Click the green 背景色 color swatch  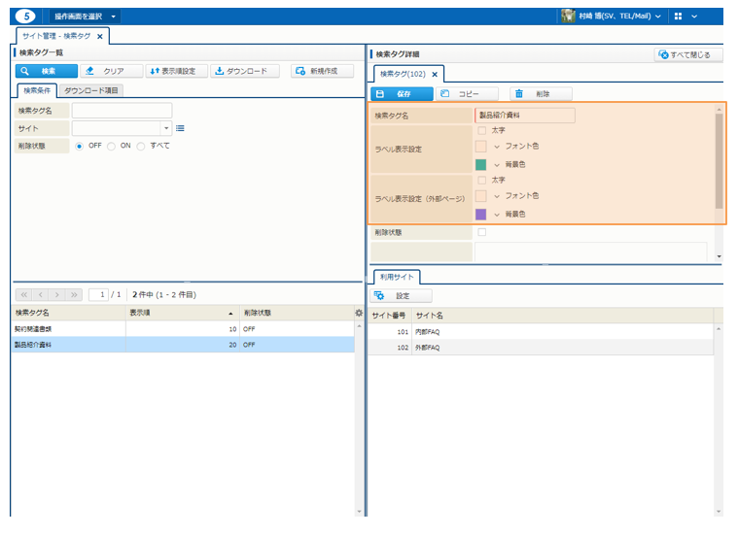click(x=480, y=164)
